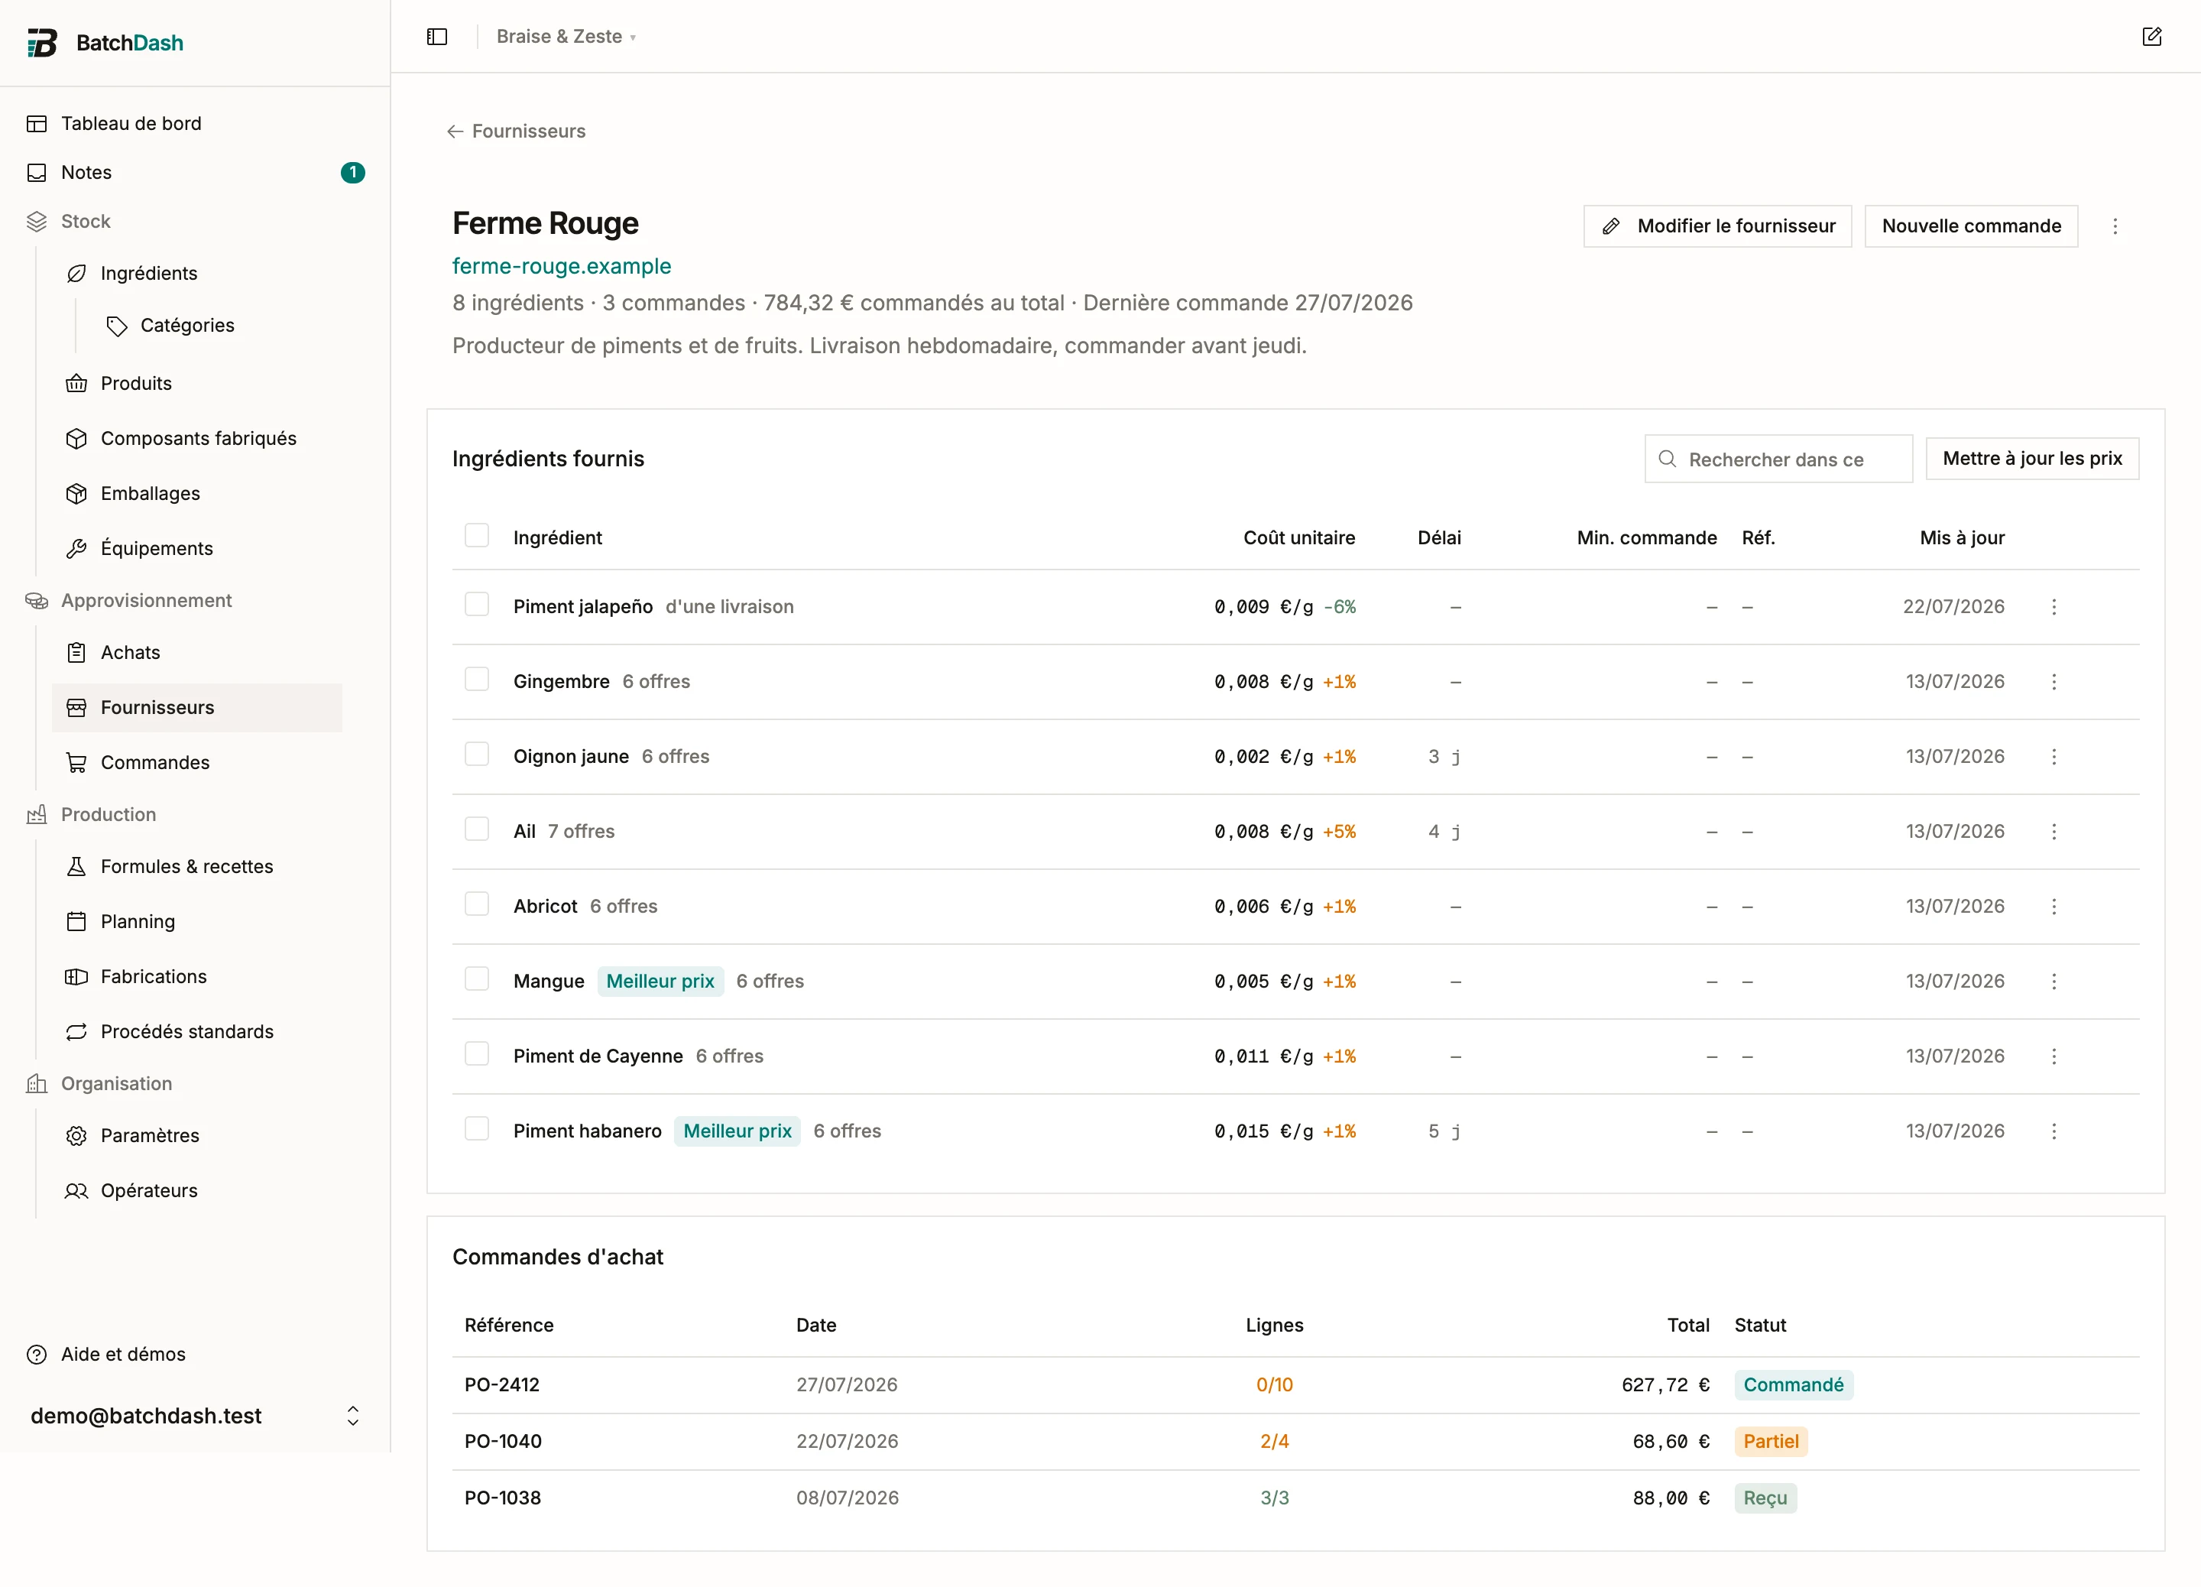Collapse the Production section
Image resolution: width=2201 pixels, height=1587 pixels.
point(108,814)
